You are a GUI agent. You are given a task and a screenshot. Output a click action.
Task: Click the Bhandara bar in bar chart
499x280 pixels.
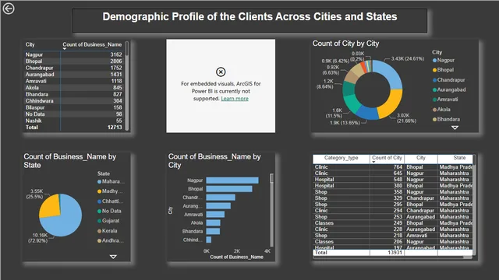pos(213,232)
